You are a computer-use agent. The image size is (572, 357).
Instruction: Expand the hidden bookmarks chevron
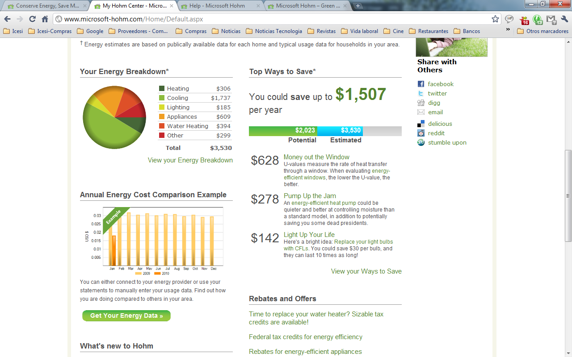[508, 30]
